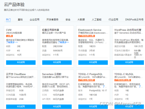Click 0元试用 for TDSQL-C PostgreSQL

point(93,107)
